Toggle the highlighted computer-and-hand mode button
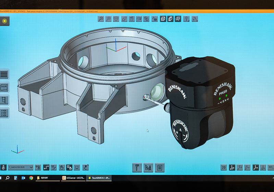This screenshot has height=192, width=274. pos(69,168)
